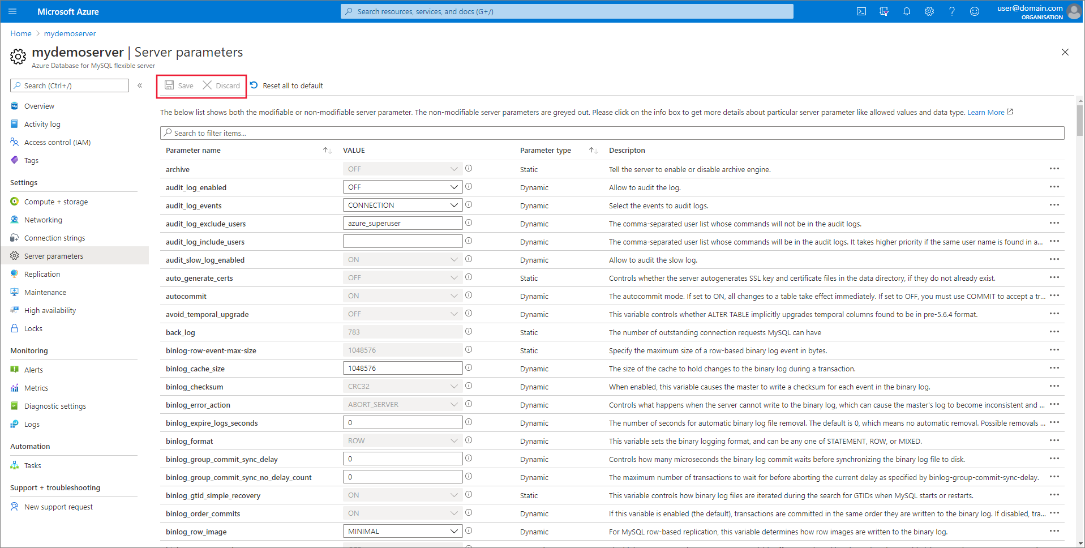Go to the Replication menu item

(42, 274)
